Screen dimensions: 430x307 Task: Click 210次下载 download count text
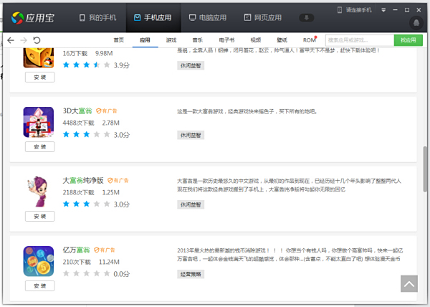(77, 262)
